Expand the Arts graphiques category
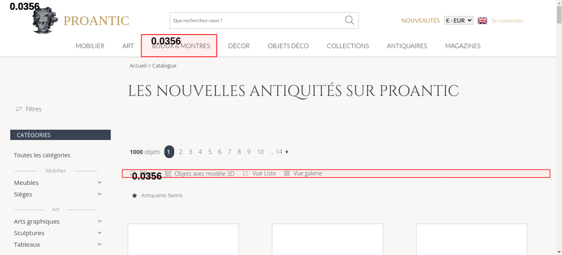562x255 pixels. pyautogui.click(x=99, y=221)
